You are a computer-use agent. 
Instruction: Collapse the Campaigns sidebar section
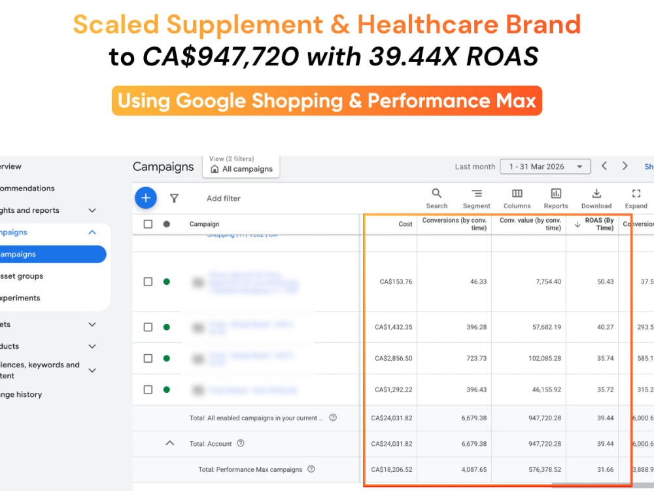pos(93,232)
